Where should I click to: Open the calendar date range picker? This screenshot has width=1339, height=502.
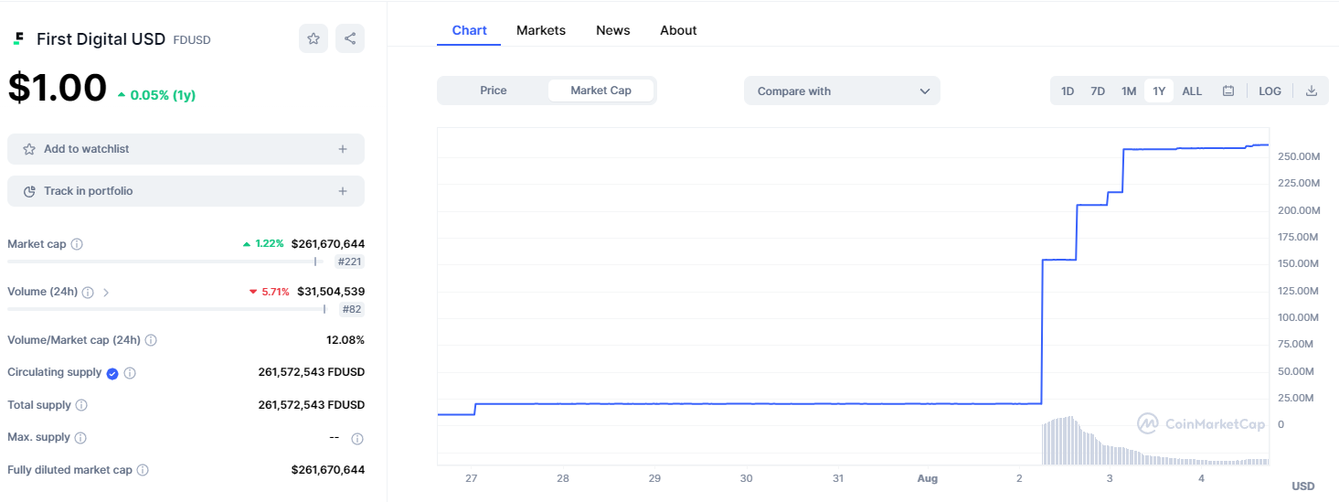(x=1228, y=91)
